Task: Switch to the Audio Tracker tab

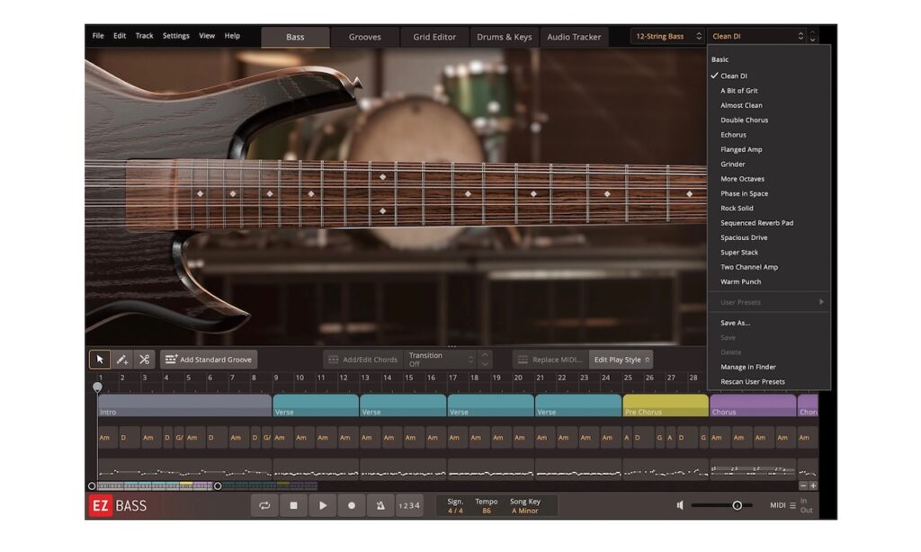Action: (574, 37)
